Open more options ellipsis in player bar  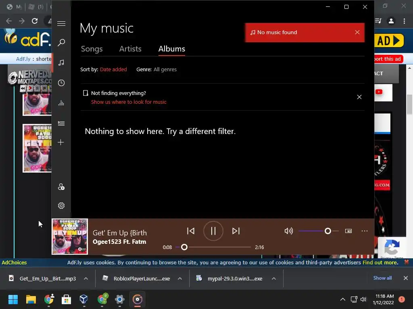click(x=365, y=231)
